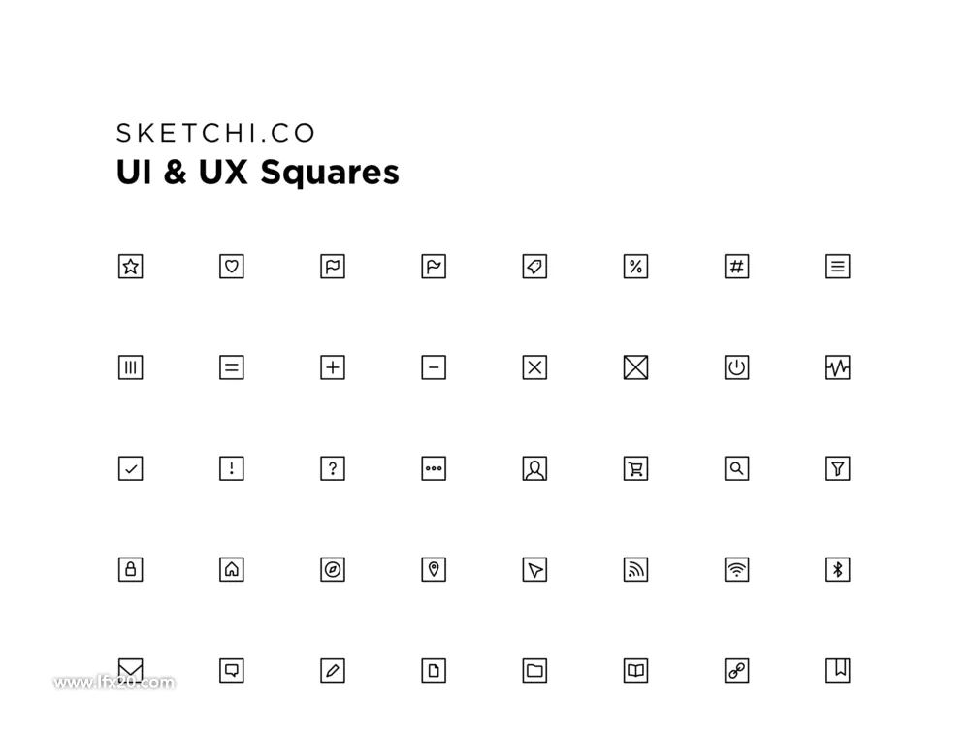The height and width of the screenshot is (733, 970).
Task: Select the wifi signal icon
Action: [x=737, y=569]
